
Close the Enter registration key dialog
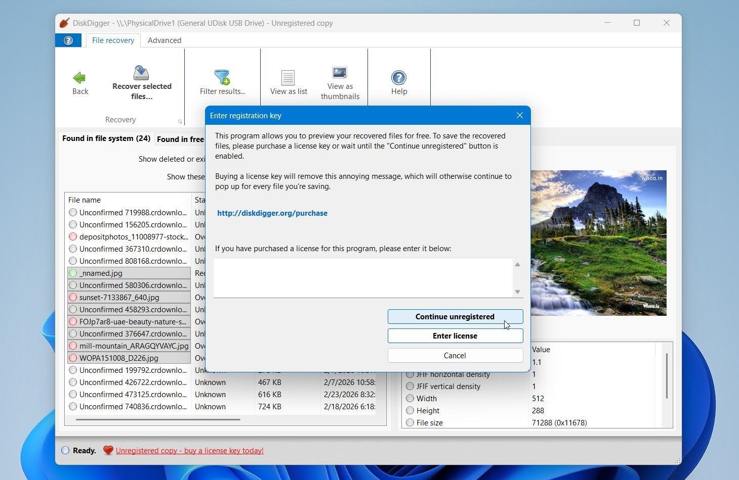point(519,115)
